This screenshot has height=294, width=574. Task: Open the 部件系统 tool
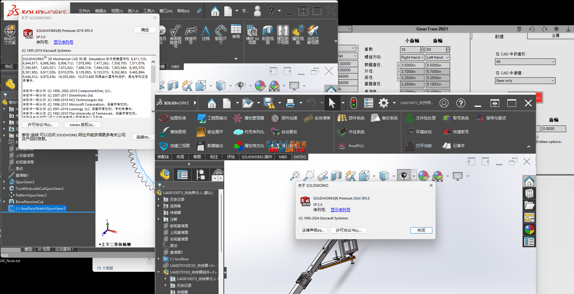tap(351, 118)
